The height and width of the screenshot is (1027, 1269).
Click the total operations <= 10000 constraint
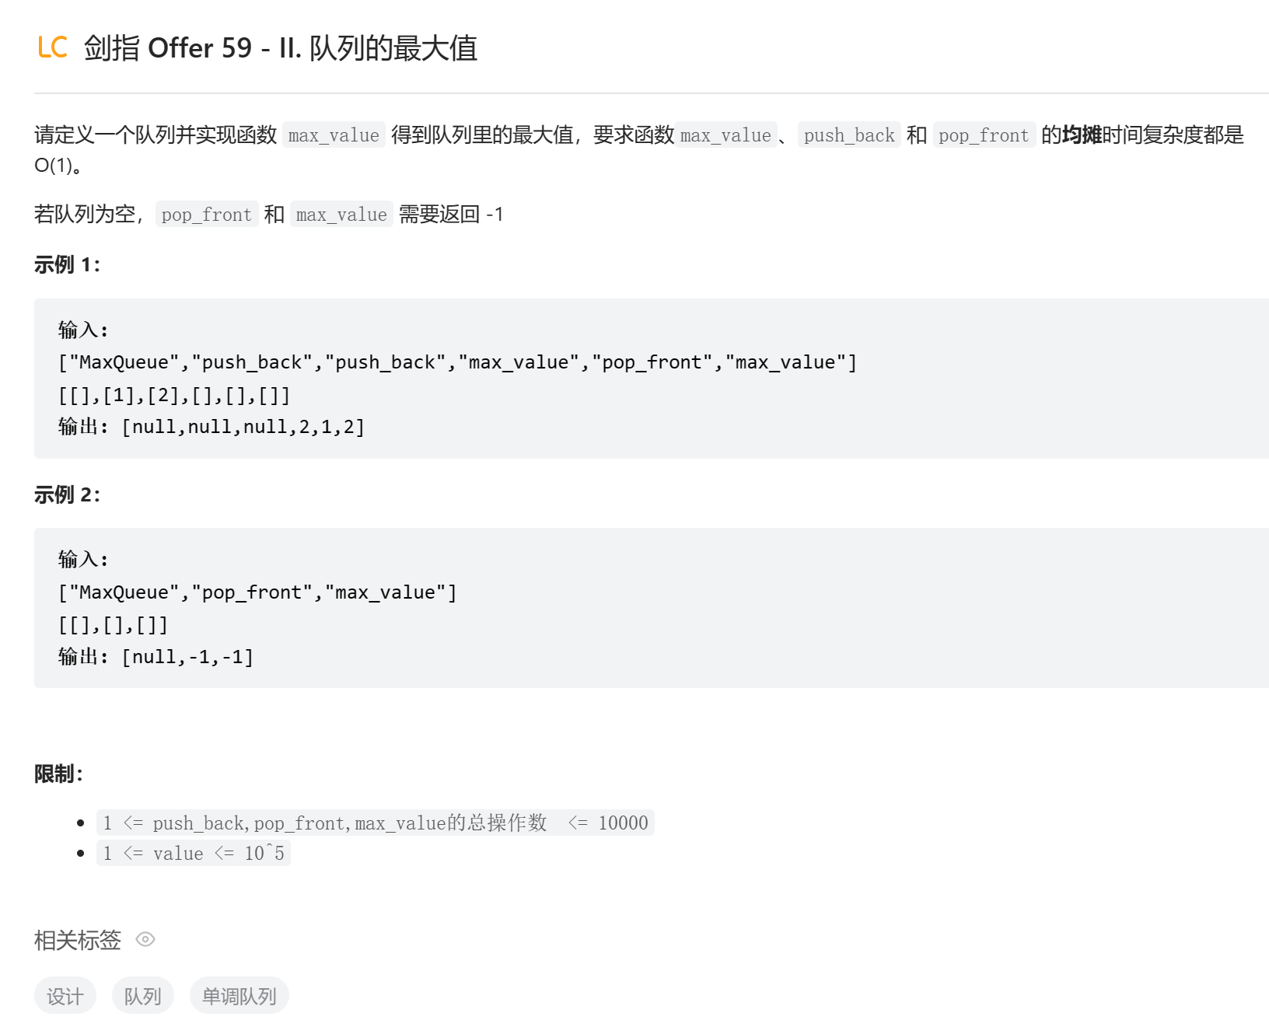pyautogui.click(x=375, y=823)
